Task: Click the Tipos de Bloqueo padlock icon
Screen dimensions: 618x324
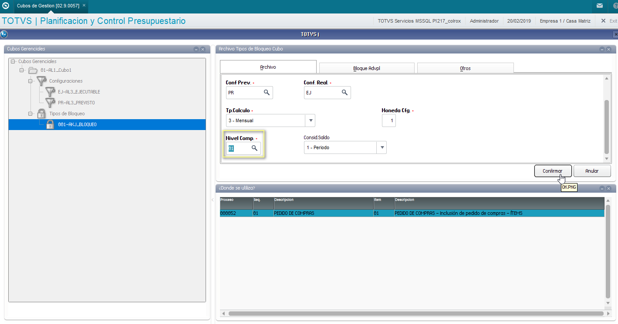Action: pos(41,114)
